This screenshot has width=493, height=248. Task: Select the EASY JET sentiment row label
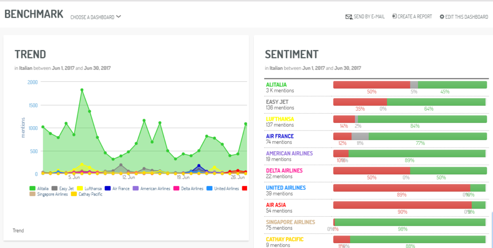point(277,102)
